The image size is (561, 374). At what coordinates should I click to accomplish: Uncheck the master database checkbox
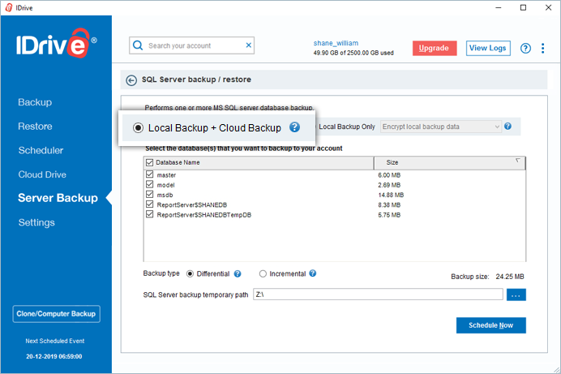(x=149, y=174)
